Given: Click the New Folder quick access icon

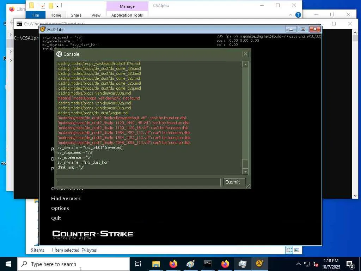Looking at the screenshot, I should [51, 6].
